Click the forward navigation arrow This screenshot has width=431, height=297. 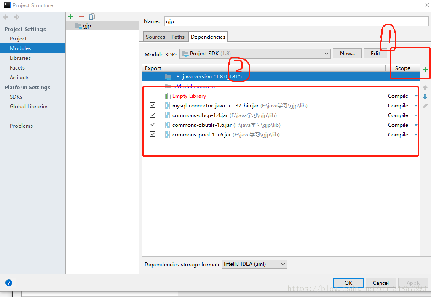point(16,17)
